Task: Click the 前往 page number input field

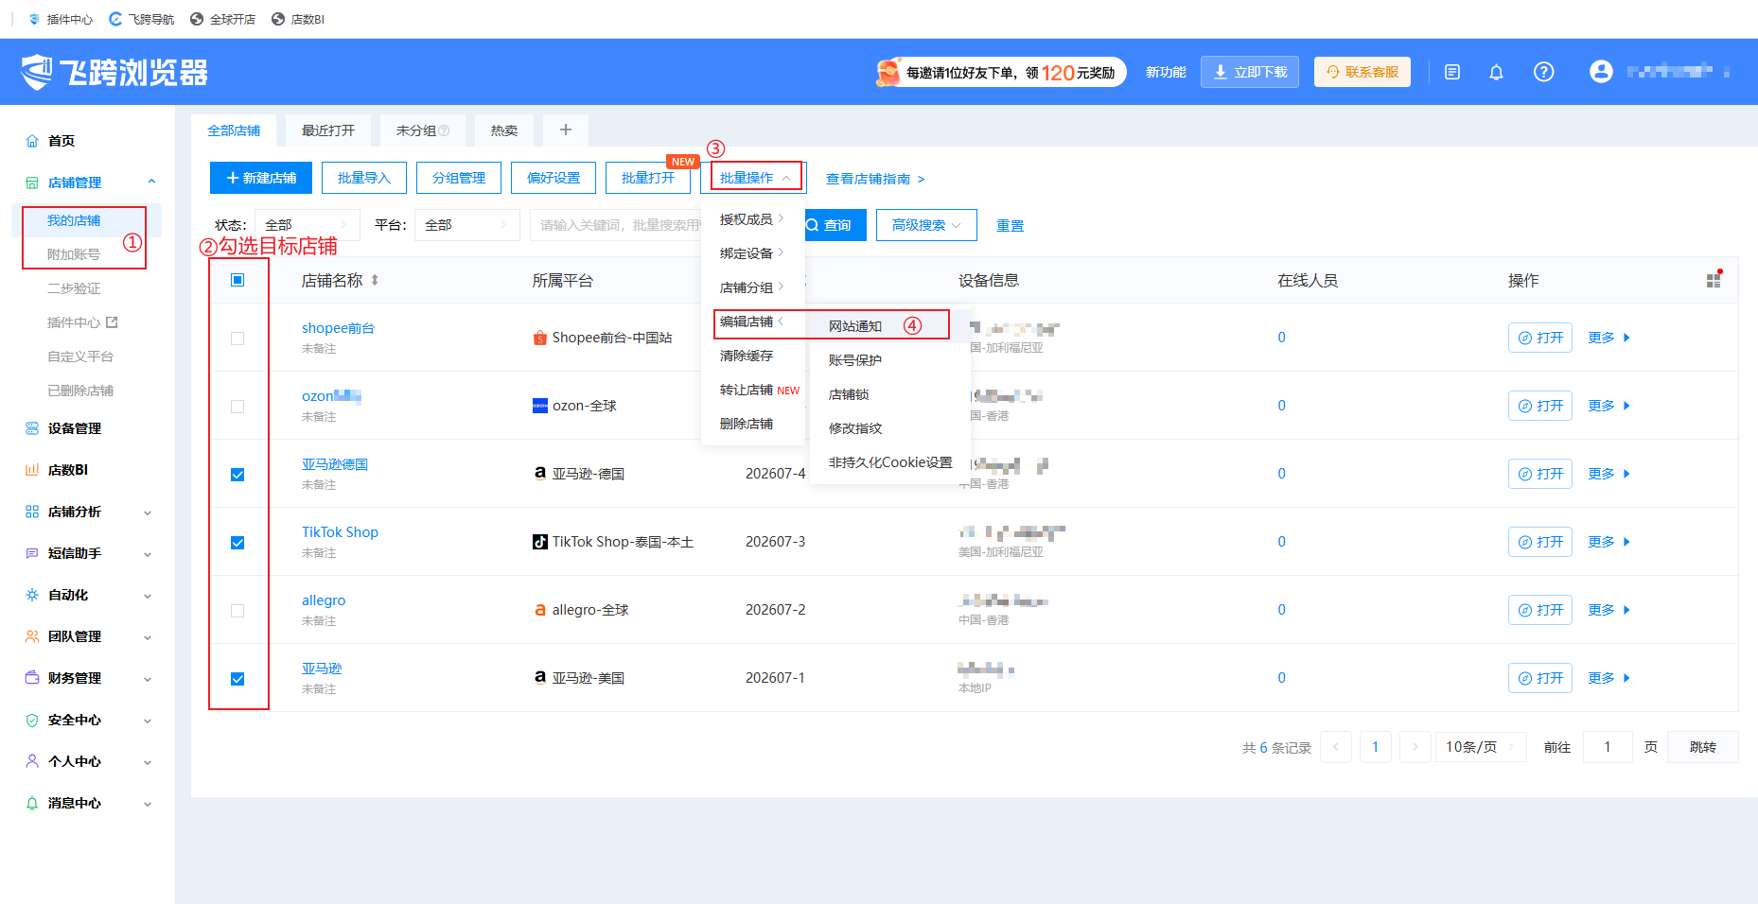Action: tap(1607, 747)
